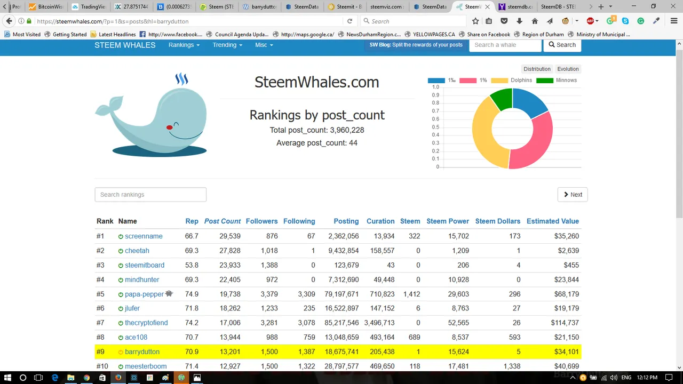Click the Search rankings input field
The width and height of the screenshot is (683, 384).
coord(150,195)
